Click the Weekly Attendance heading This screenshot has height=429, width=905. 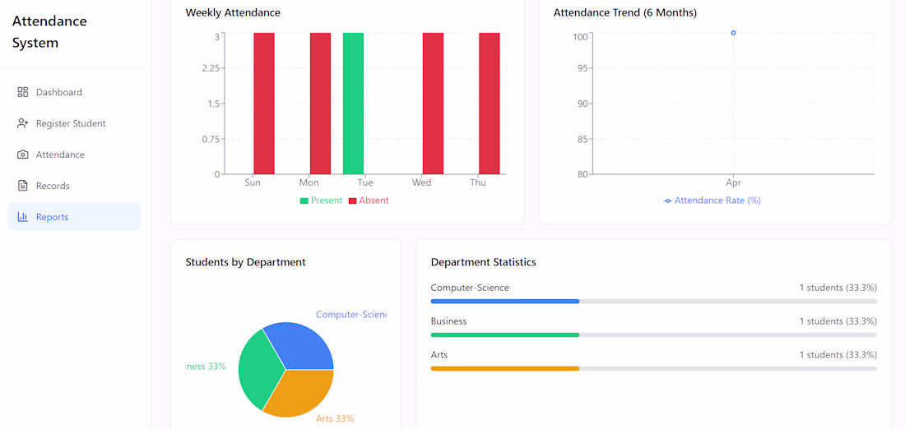(233, 12)
